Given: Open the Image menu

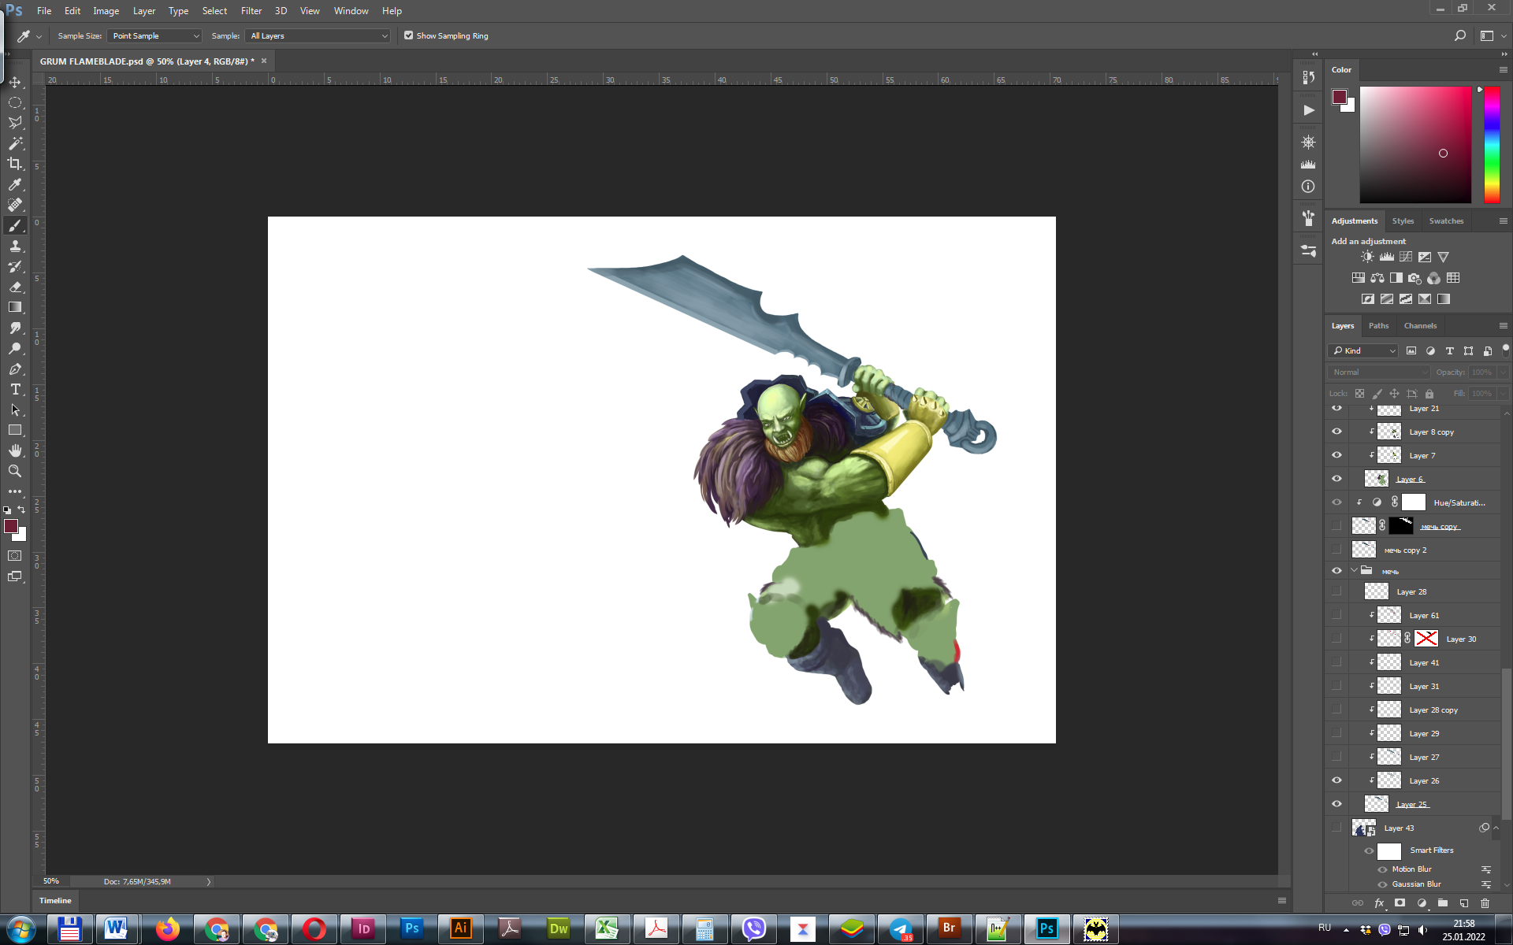Looking at the screenshot, I should coord(106,11).
